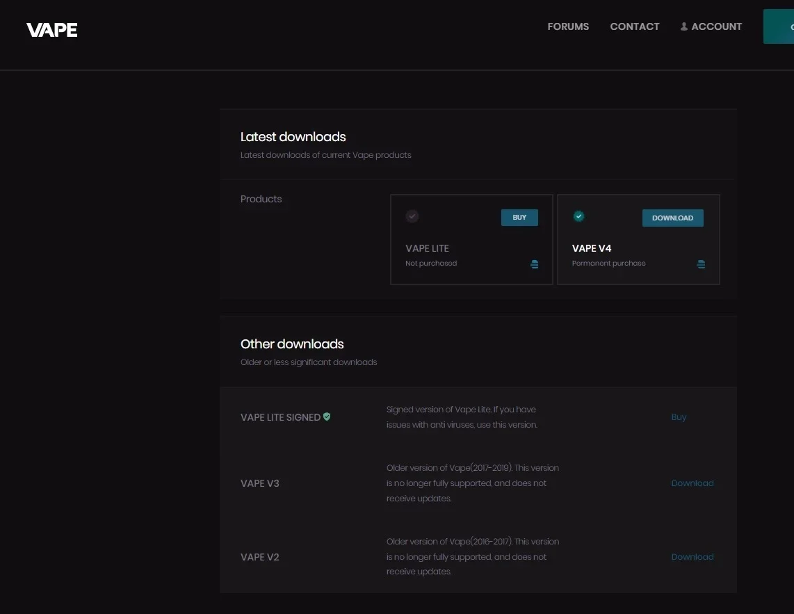Click the green shield next to Vape Lite Signed

327,417
